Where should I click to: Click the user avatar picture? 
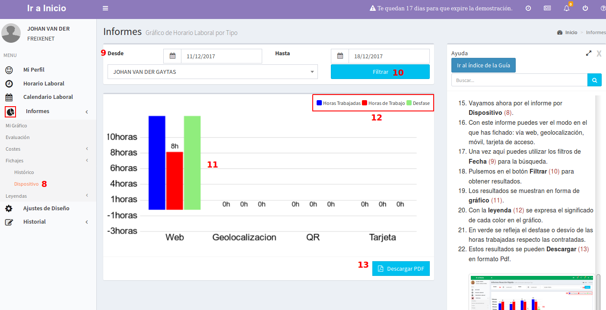[x=11, y=33]
